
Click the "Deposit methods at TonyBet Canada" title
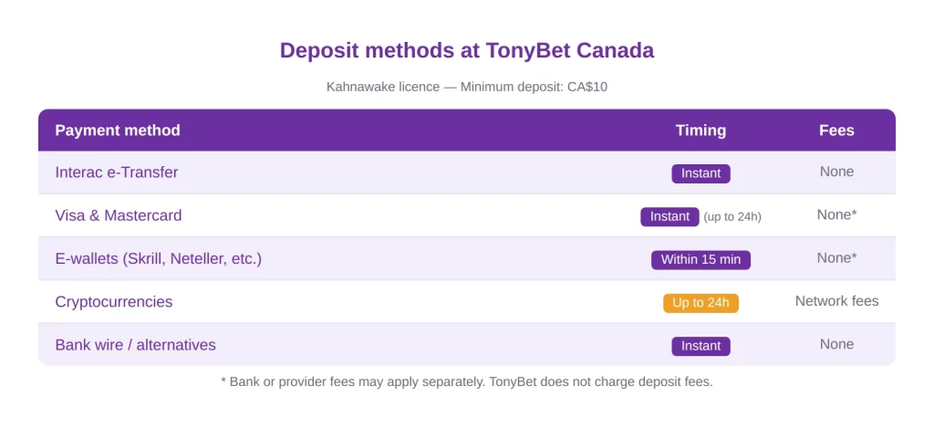click(466, 50)
